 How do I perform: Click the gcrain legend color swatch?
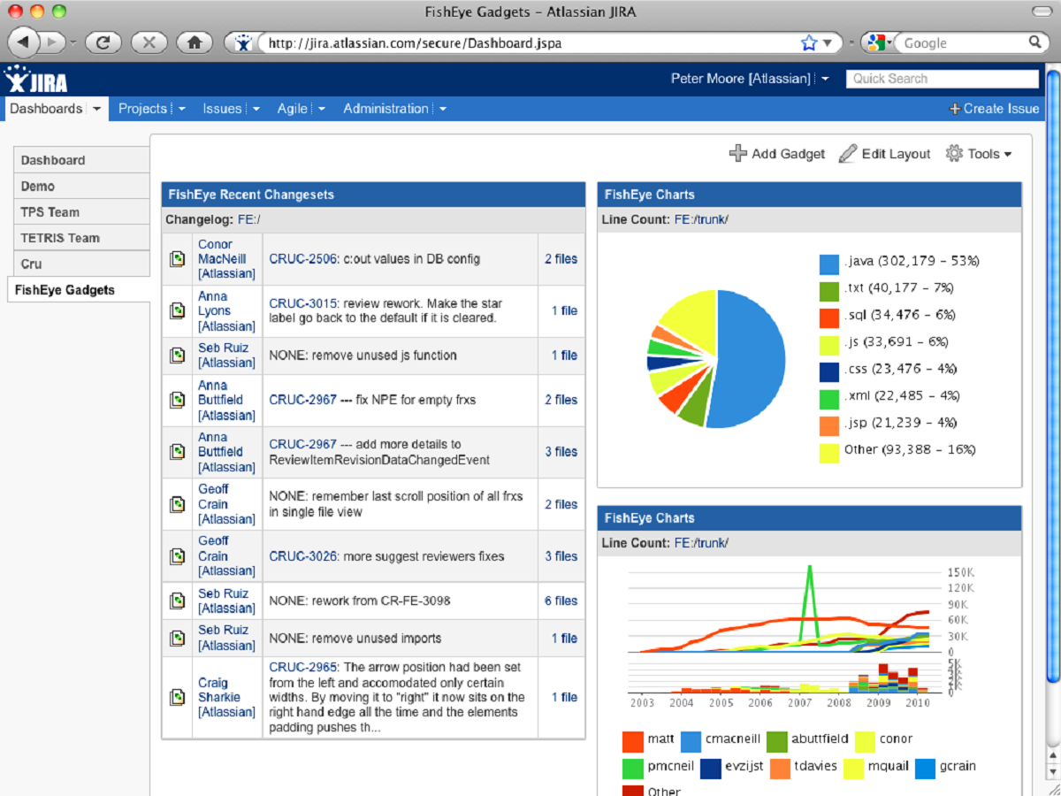coord(925,769)
